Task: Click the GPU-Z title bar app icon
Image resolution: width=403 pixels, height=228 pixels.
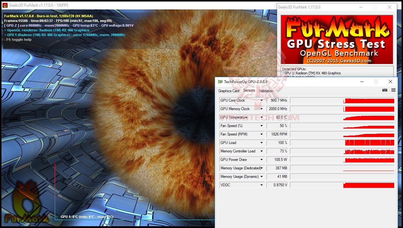Action: point(220,82)
